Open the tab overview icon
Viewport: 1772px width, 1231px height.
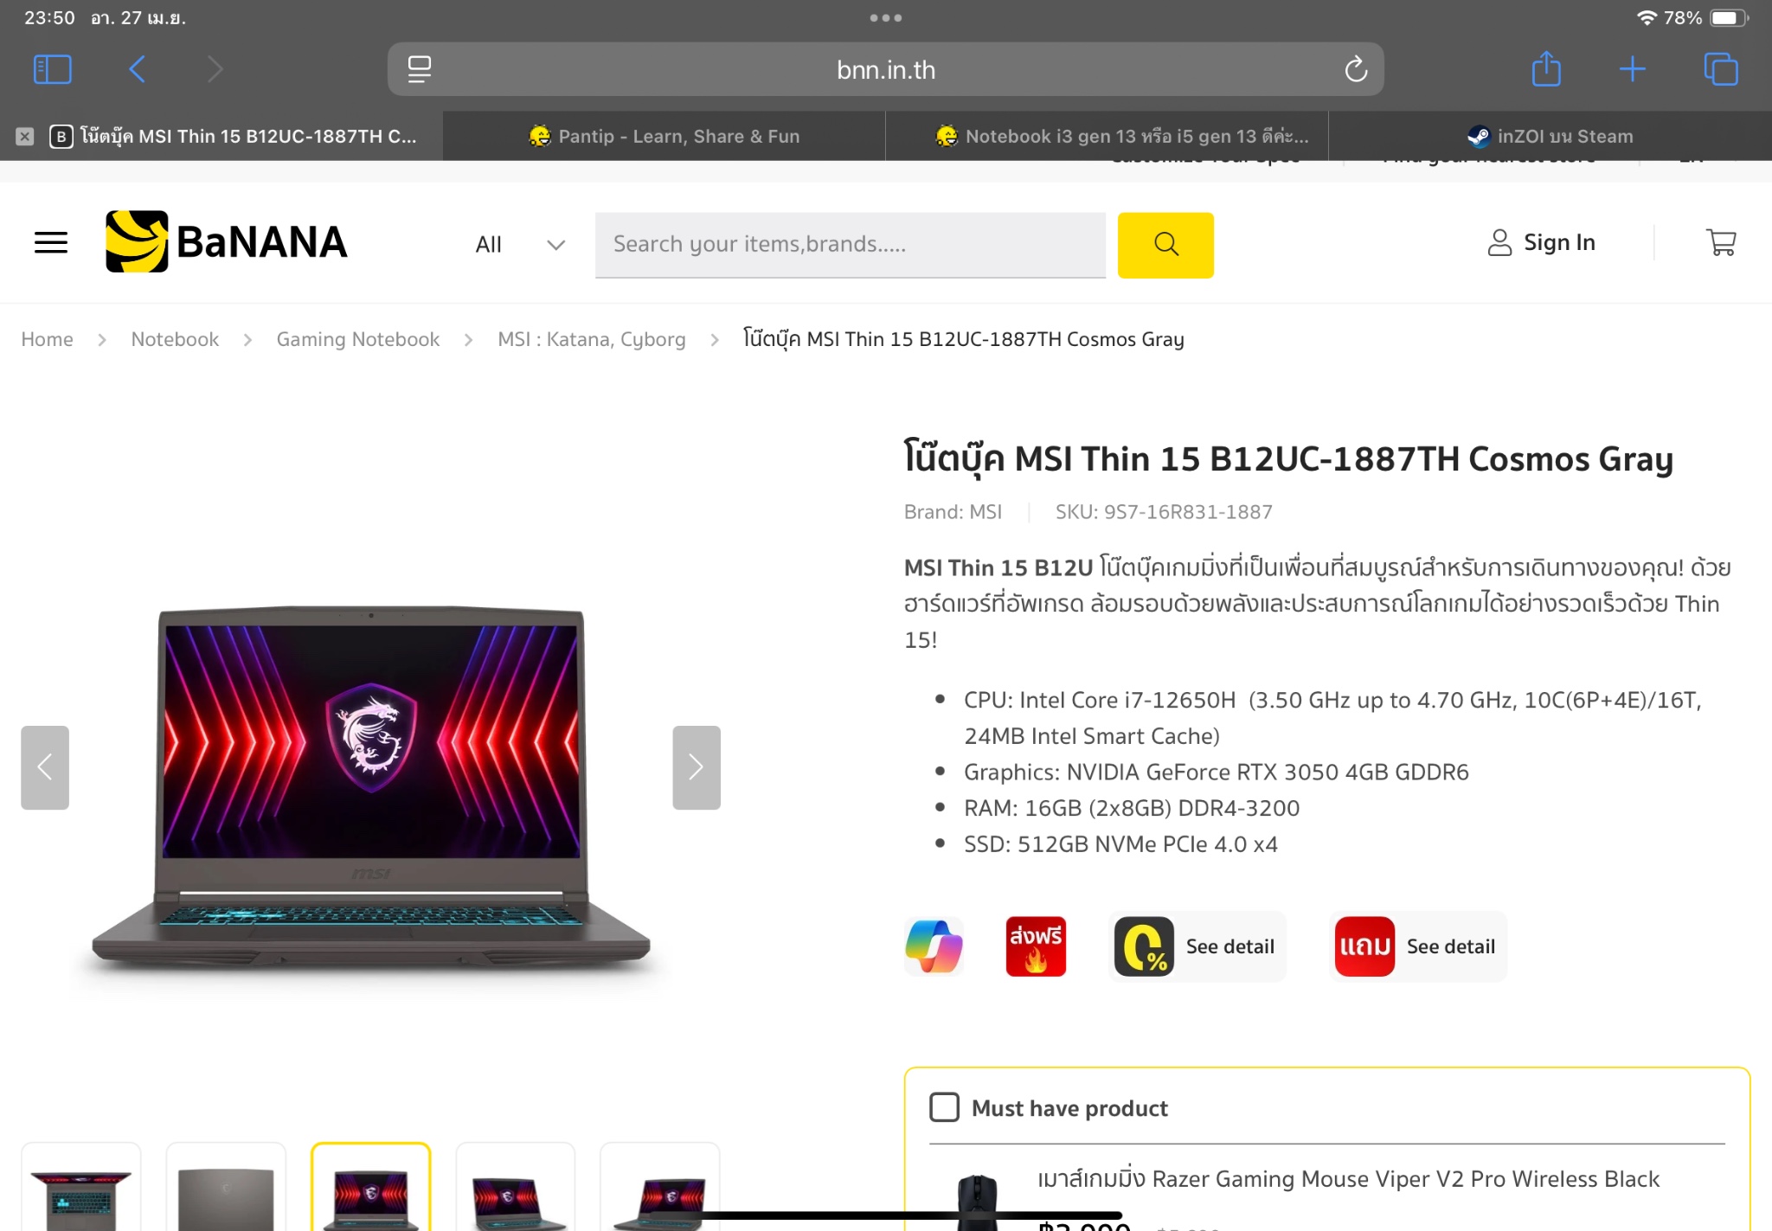(x=1720, y=69)
